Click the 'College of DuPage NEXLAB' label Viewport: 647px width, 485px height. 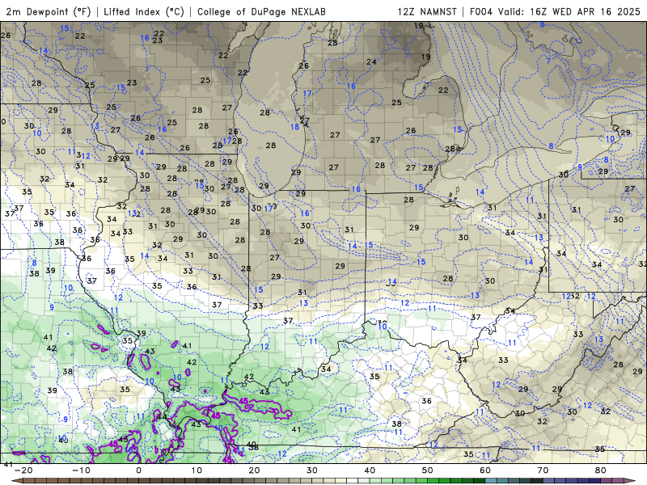coord(261,11)
